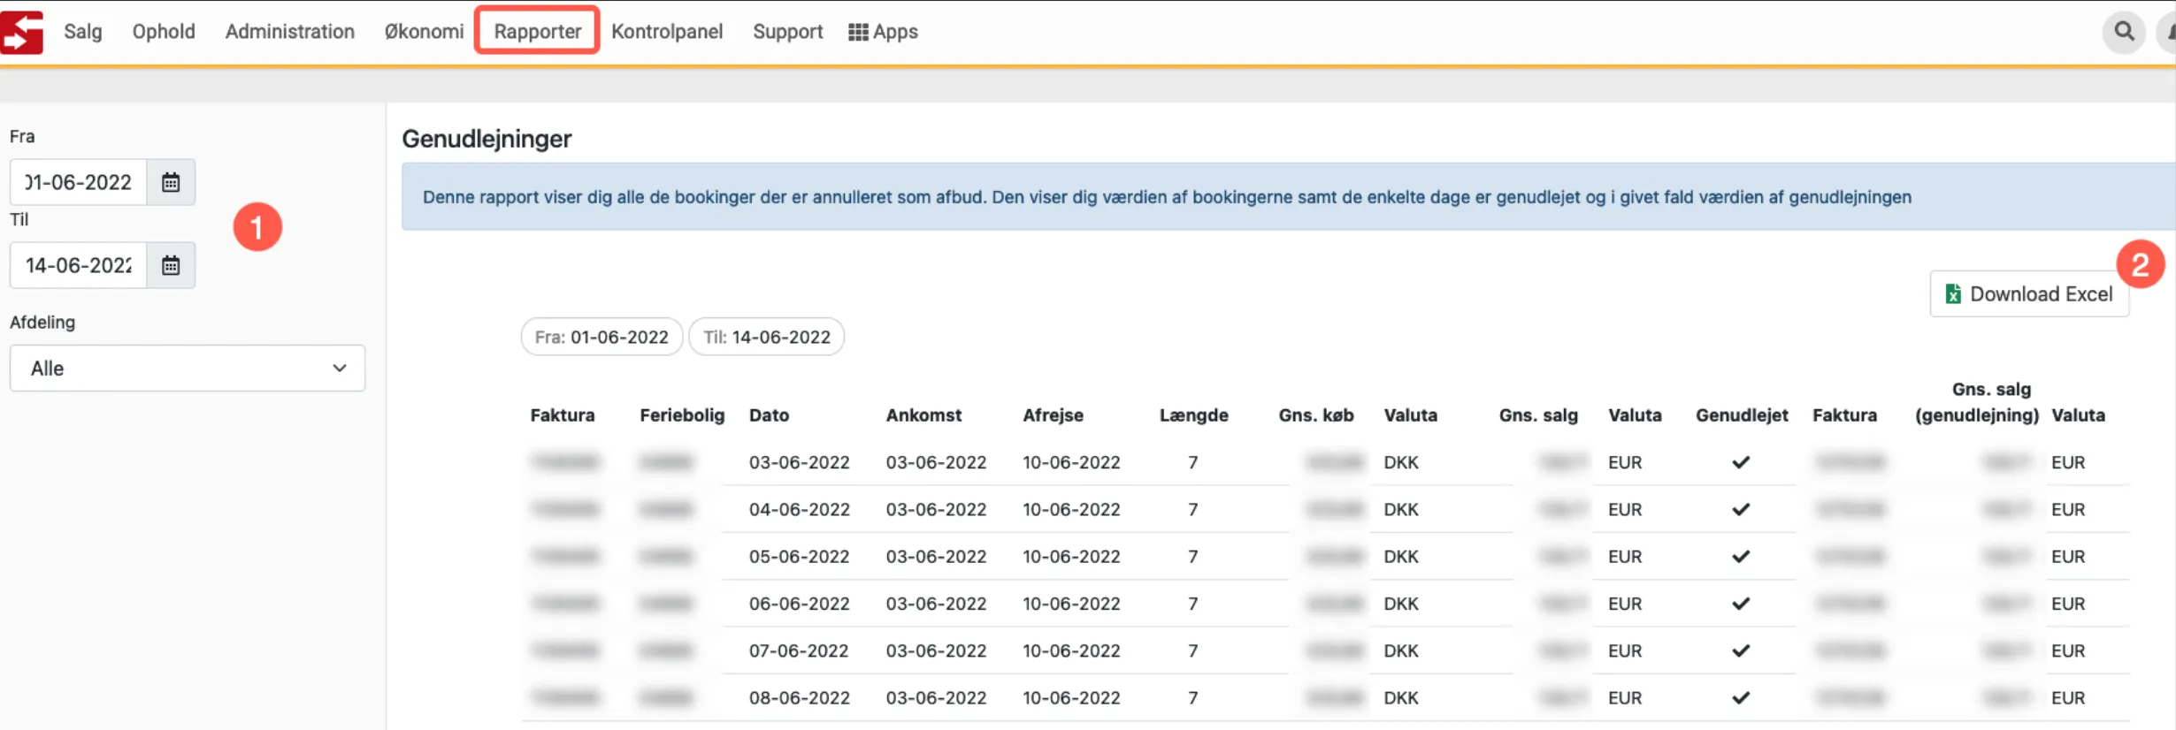
Task: Click the Ankomst column header
Action: [923, 415]
